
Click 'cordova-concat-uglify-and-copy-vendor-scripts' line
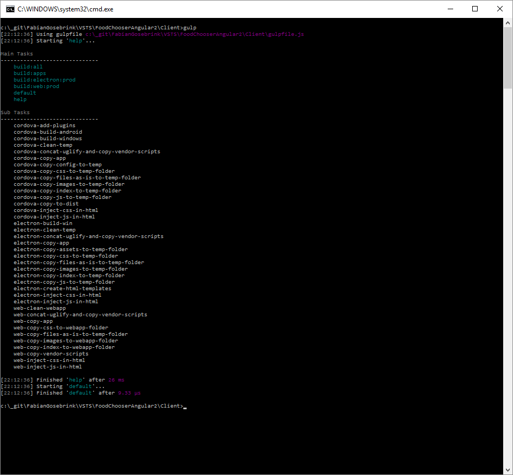[x=87, y=152]
